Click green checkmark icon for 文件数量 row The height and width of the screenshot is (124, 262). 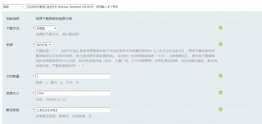[220, 76]
